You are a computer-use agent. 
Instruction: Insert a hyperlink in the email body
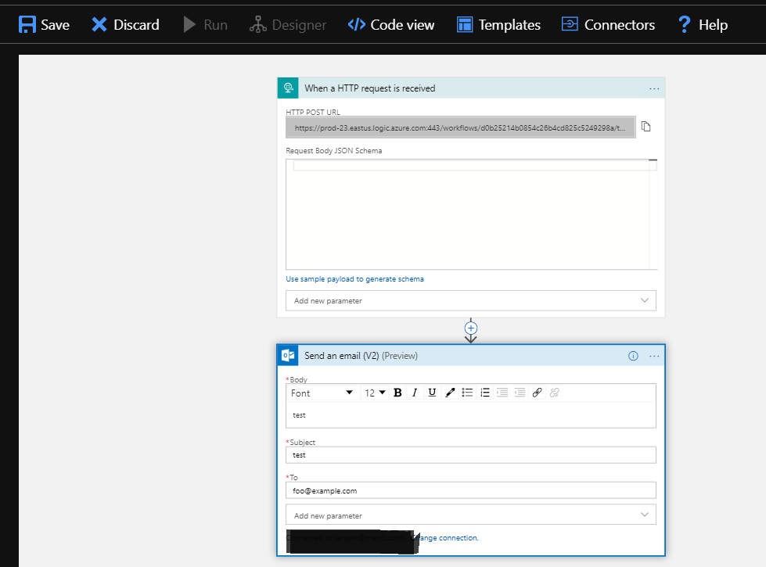[538, 393]
